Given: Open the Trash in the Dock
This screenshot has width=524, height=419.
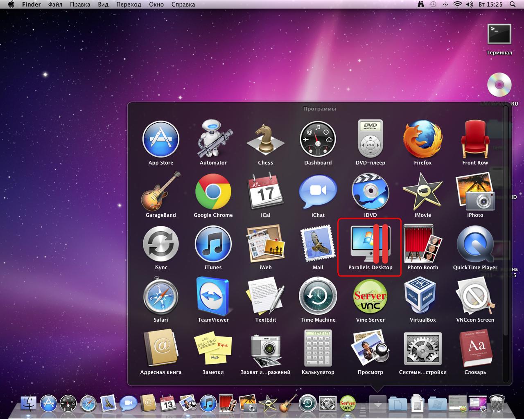Looking at the screenshot, I should 497,403.
